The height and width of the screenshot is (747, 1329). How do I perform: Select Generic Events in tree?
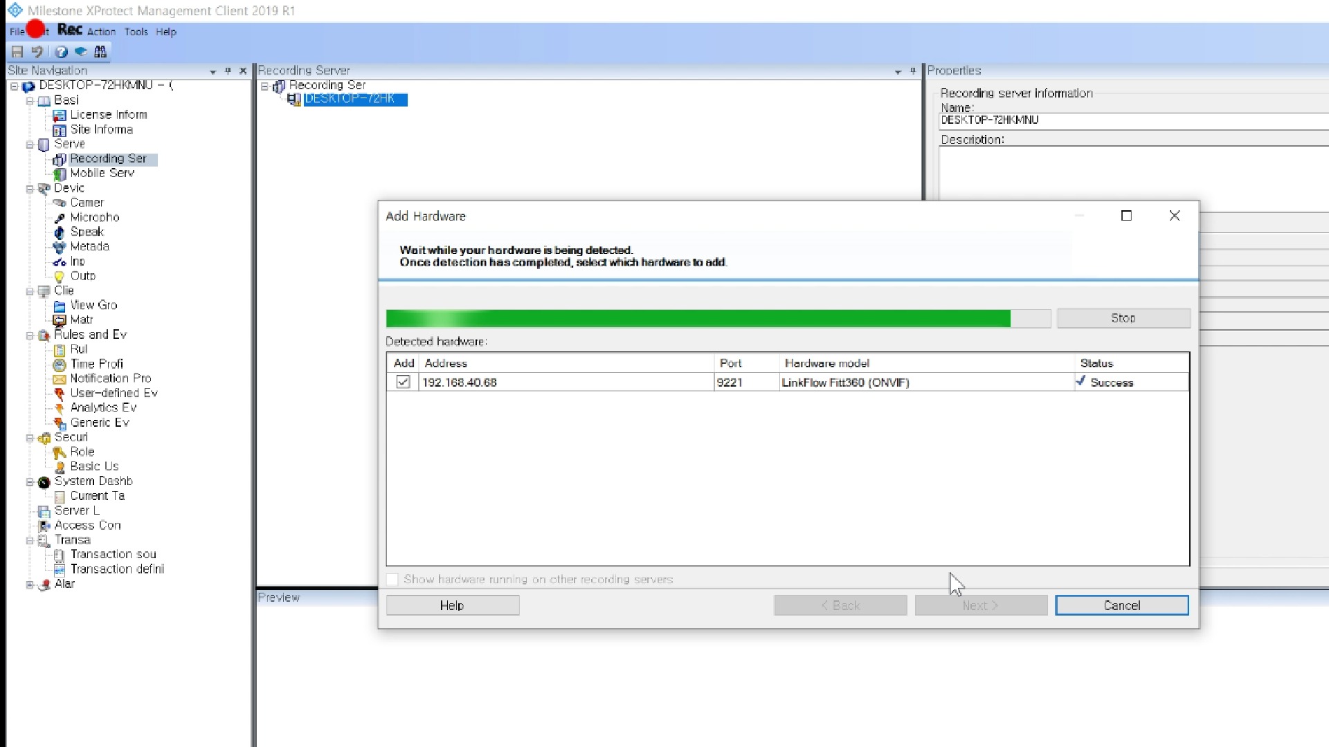coord(100,423)
